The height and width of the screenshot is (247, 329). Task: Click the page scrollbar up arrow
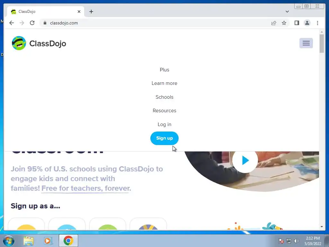(322, 32)
